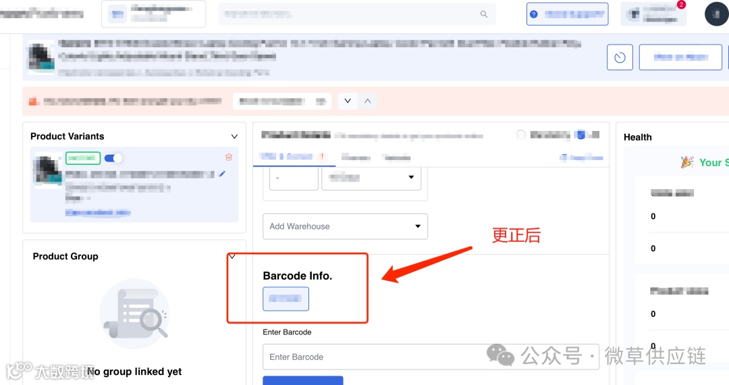Click the down chevron in the alert banner
The width and height of the screenshot is (729, 385).
[x=348, y=101]
